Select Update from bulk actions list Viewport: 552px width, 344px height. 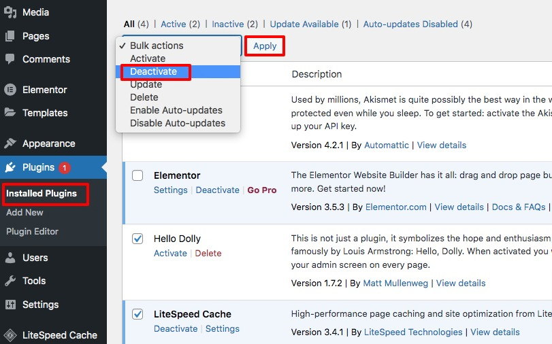[x=178, y=84]
